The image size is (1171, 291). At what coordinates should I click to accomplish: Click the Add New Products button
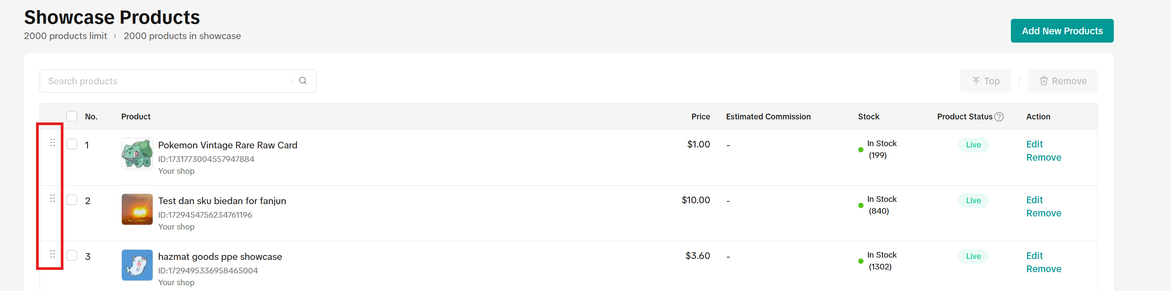tap(1062, 31)
